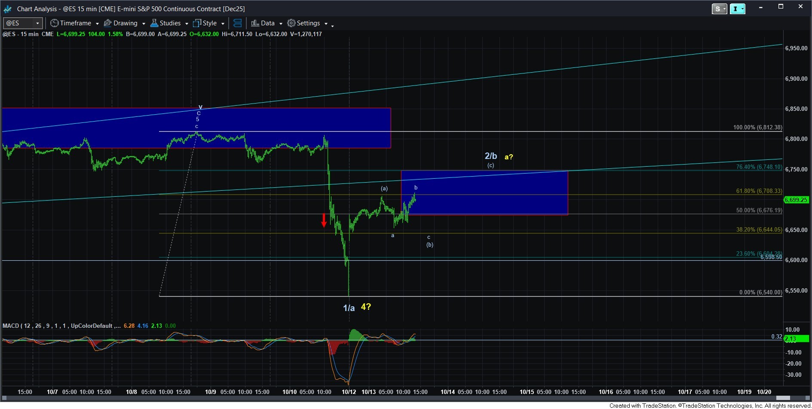Expand the Timeframe dropdown arrow
This screenshot has height=409, width=812.
pos(97,24)
